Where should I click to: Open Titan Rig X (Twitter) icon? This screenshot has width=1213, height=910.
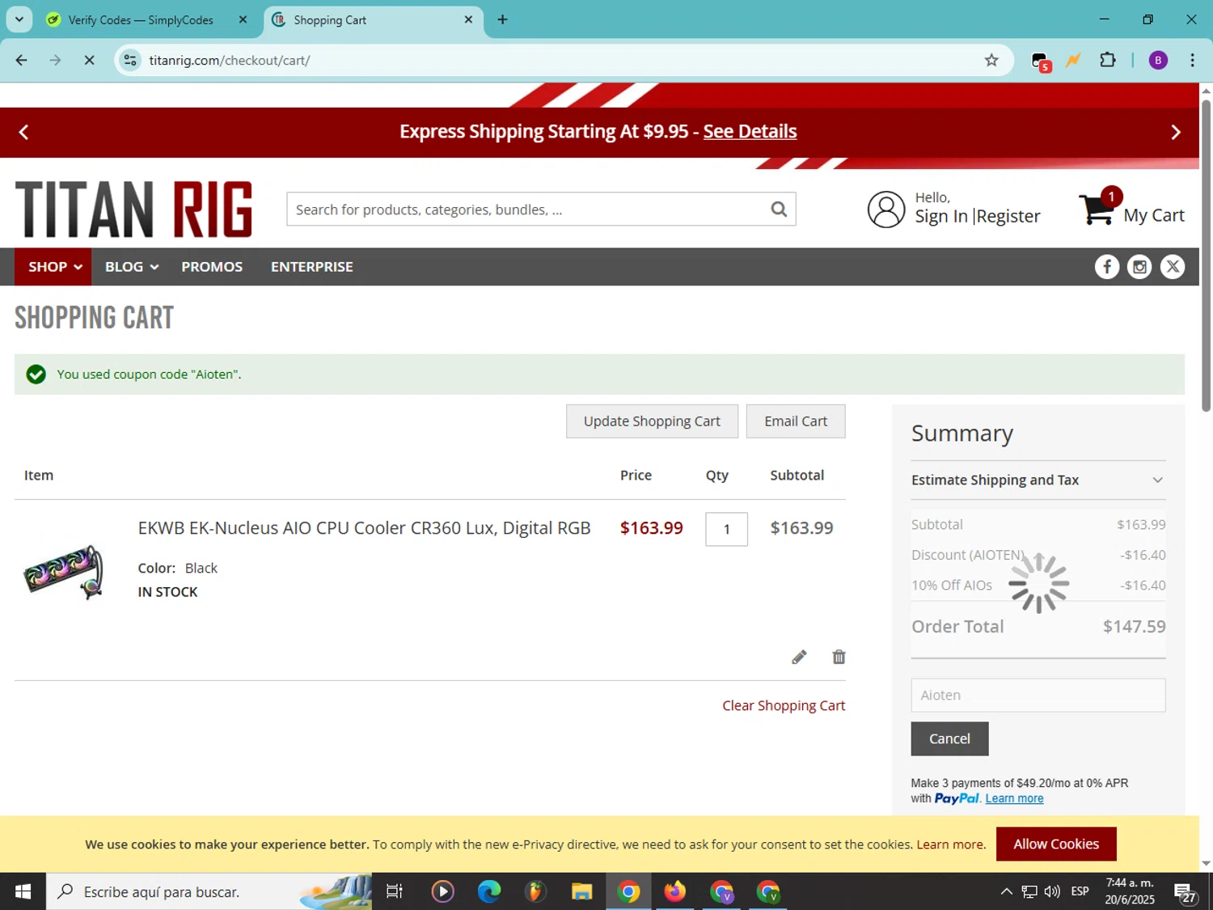click(1173, 267)
